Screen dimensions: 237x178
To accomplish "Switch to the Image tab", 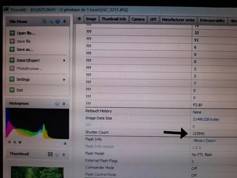I will tap(91, 19).
